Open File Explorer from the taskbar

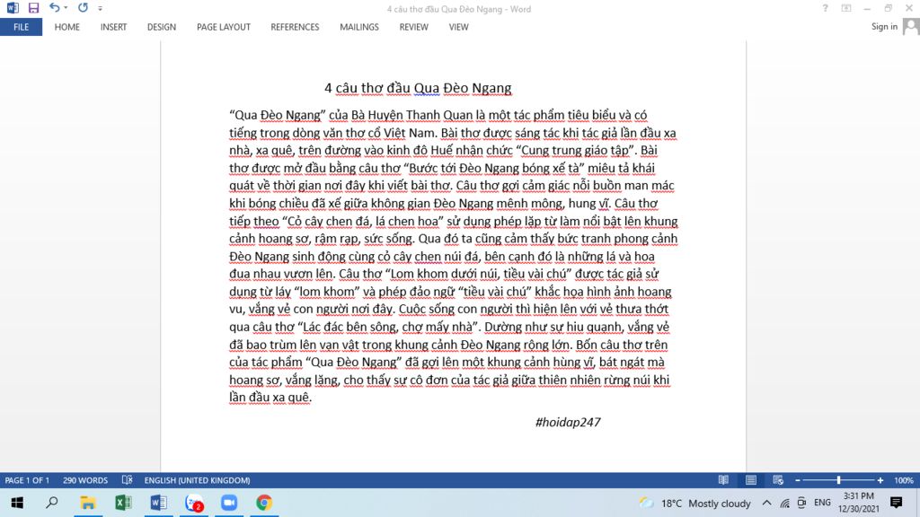pyautogui.click(x=87, y=503)
